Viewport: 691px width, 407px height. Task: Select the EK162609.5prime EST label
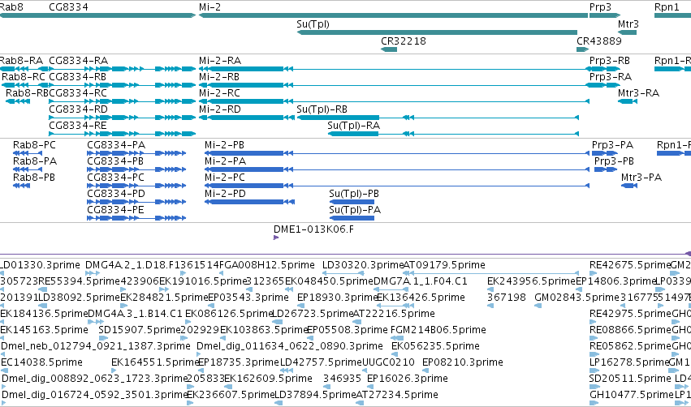pos(268,379)
